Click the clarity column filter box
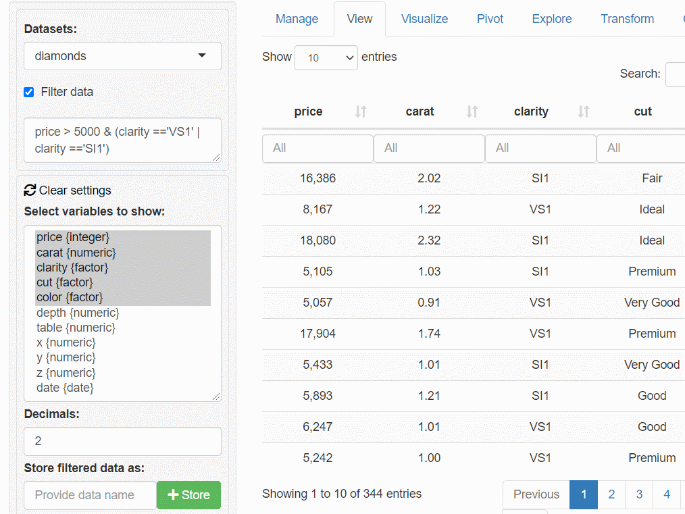 tap(540, 148)
